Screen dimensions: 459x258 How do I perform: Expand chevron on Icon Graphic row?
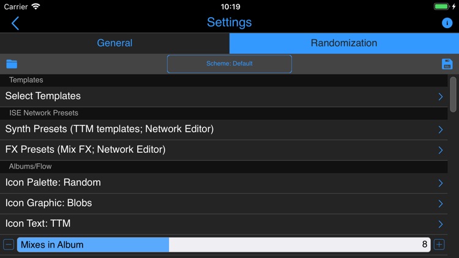pyautogui.click(x=441, y=204)
